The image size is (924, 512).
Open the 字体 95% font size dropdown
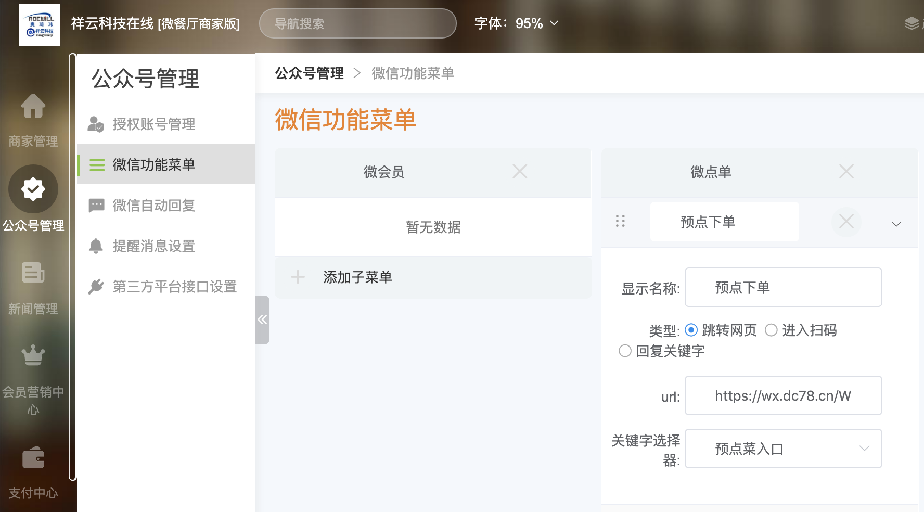click(517, 23)
